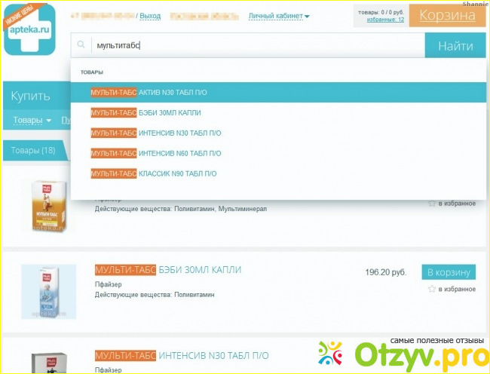Open Мульти-табс Бэби 30мл product title

(x=167, y=270)
